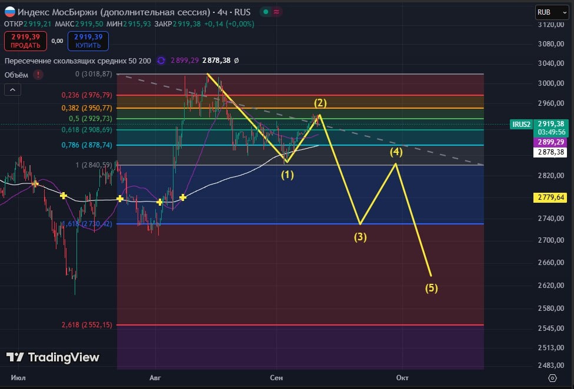Click Fibonacci level 2,618 (2 552,15) label
The width and height of the screenshot is (574, 389).
[x=87, y=324]
